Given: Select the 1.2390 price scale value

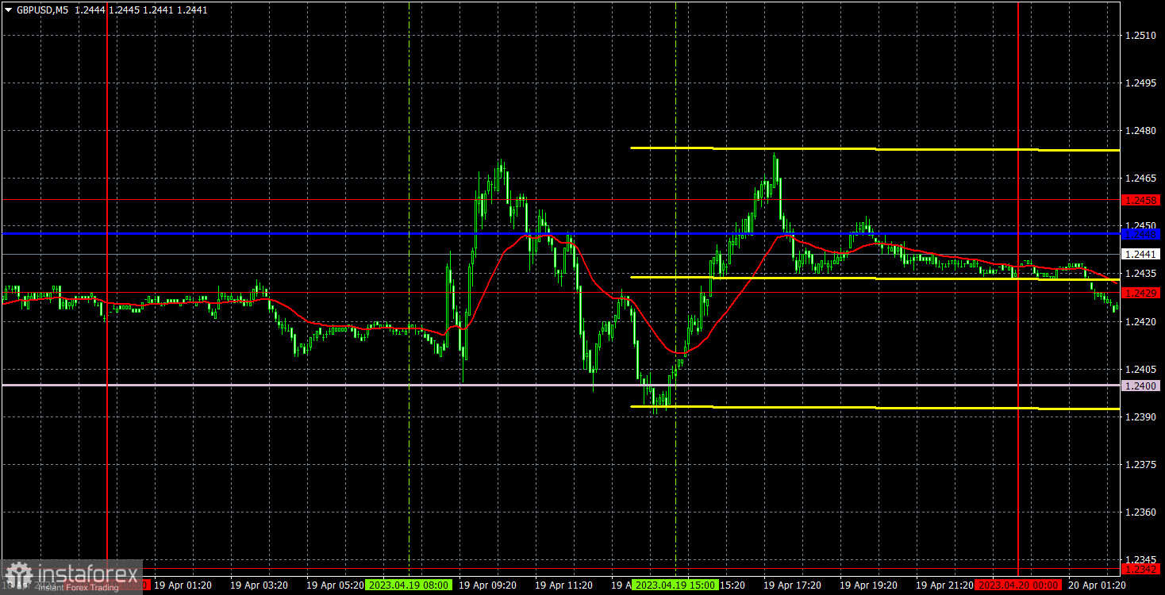Looking at the screenshot, I should [x=1142, y=416].
